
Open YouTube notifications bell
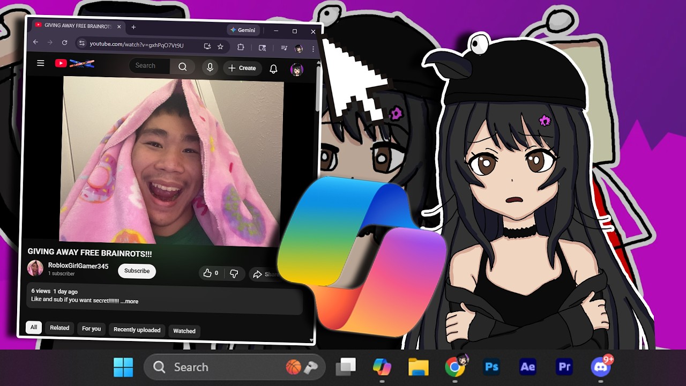point(273,69)
